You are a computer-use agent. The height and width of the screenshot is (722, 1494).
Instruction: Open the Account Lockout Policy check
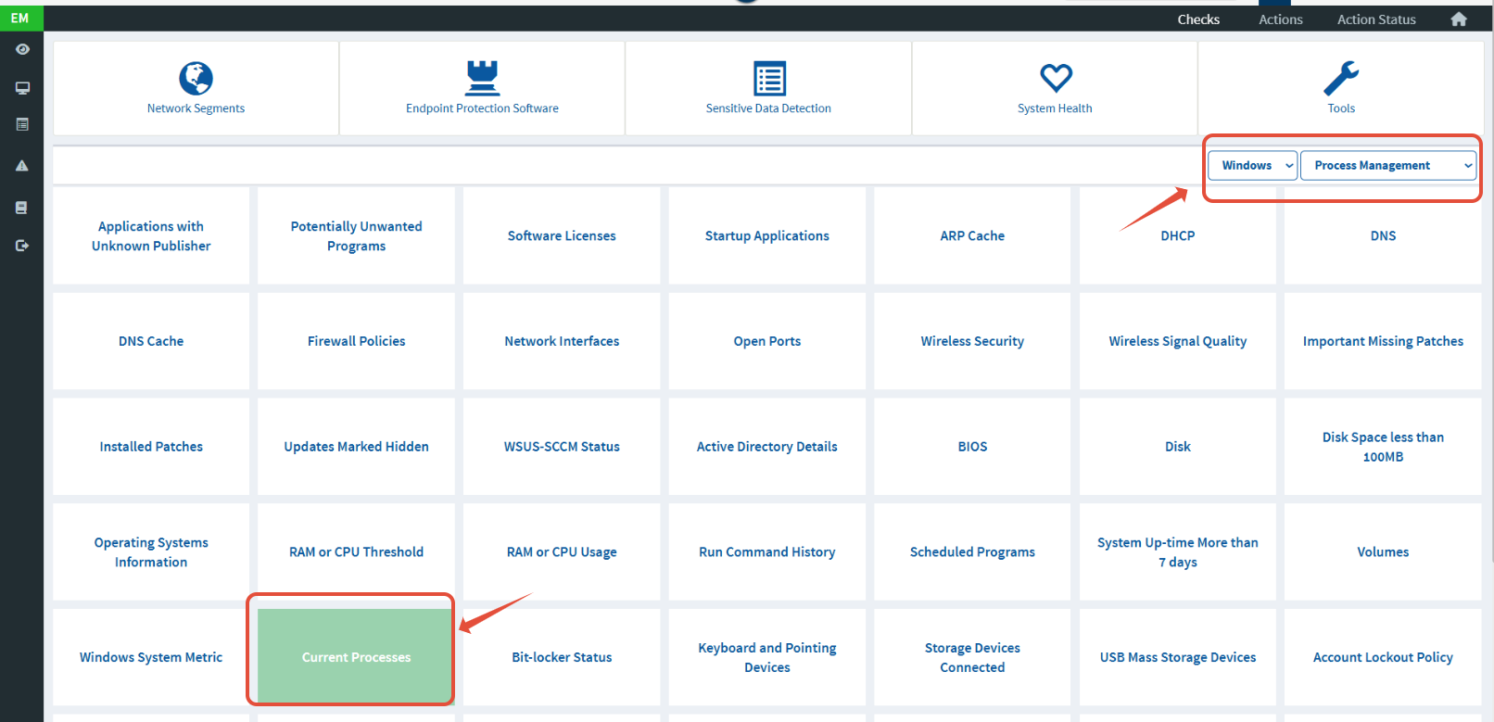tap(1383, 657)
